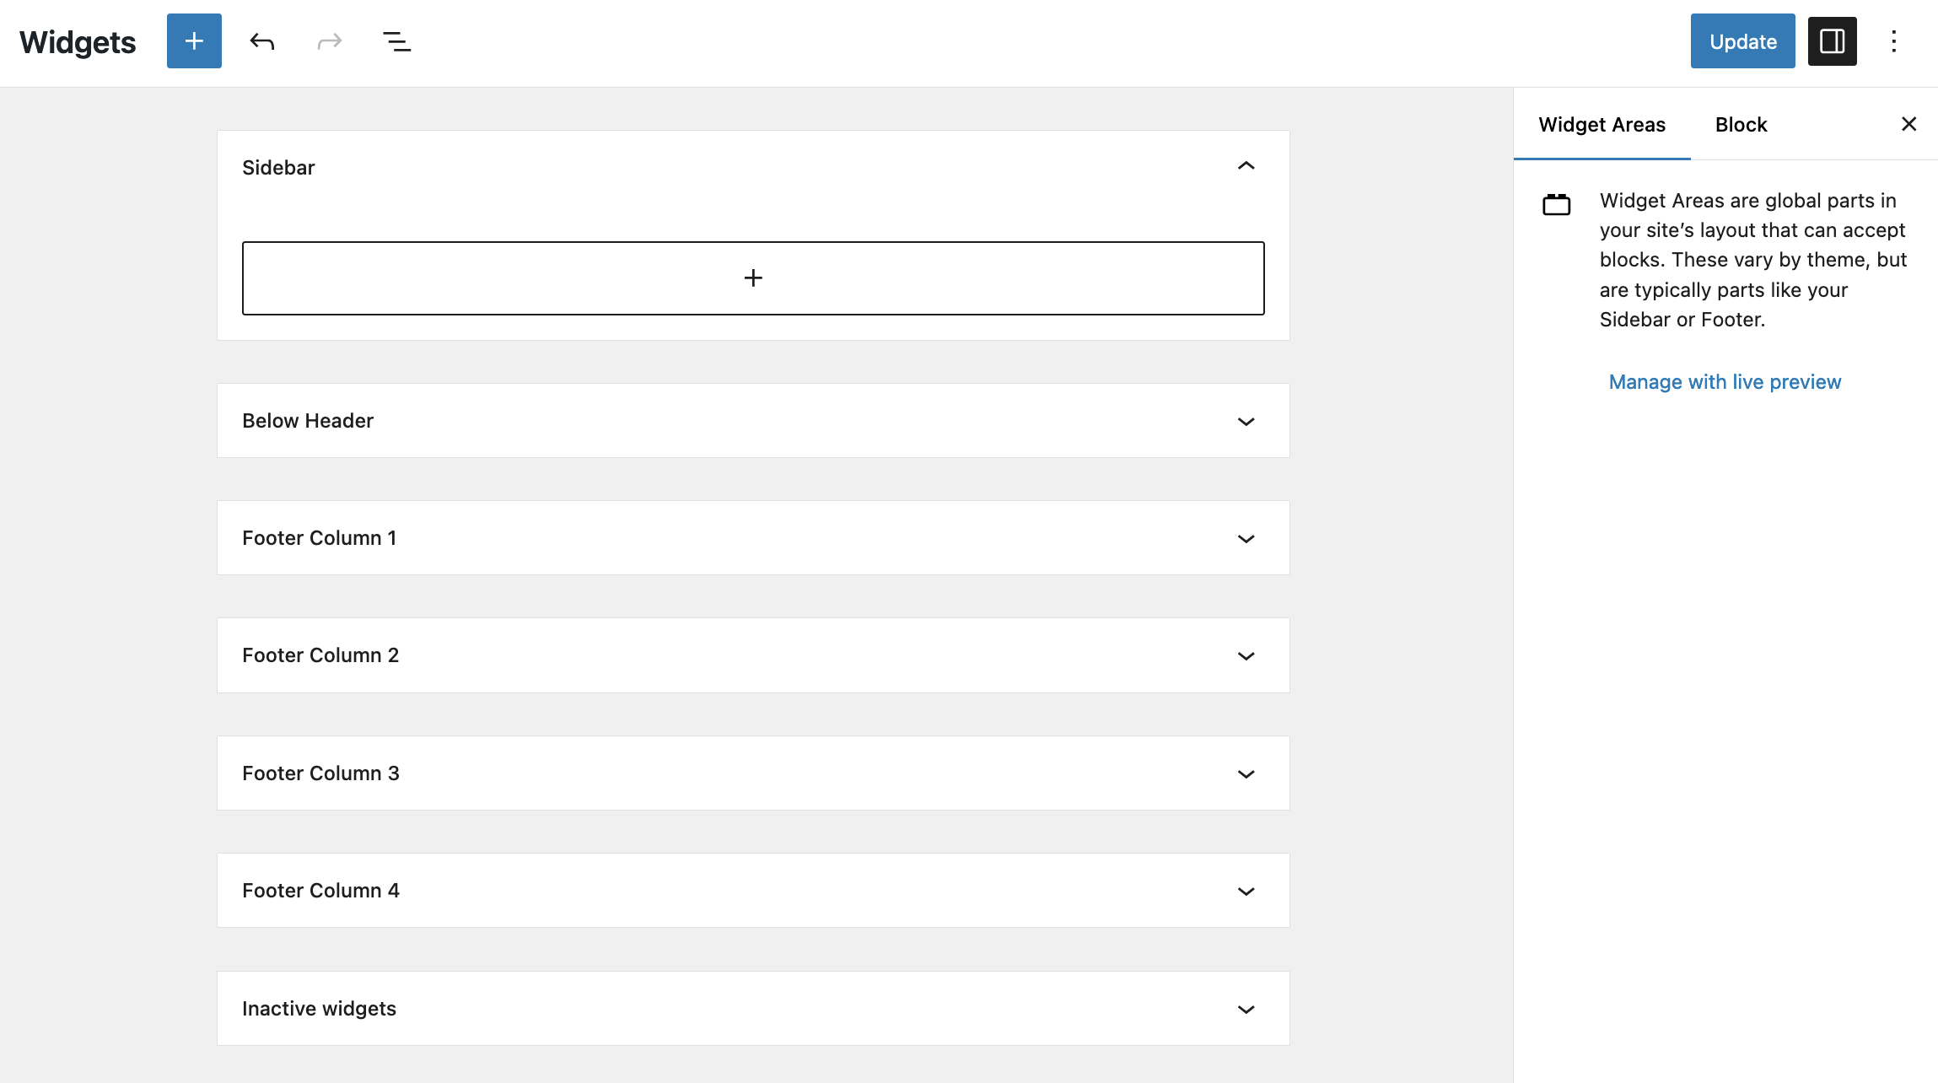Click the Redo arrow icon
1938x1083 pixels.
(x=329, y=41)
